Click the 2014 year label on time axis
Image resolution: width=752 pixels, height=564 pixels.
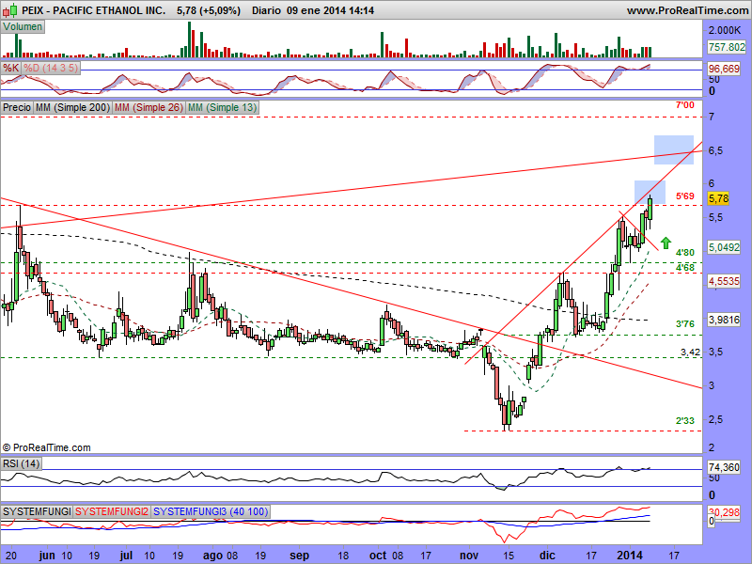point(630,556)
